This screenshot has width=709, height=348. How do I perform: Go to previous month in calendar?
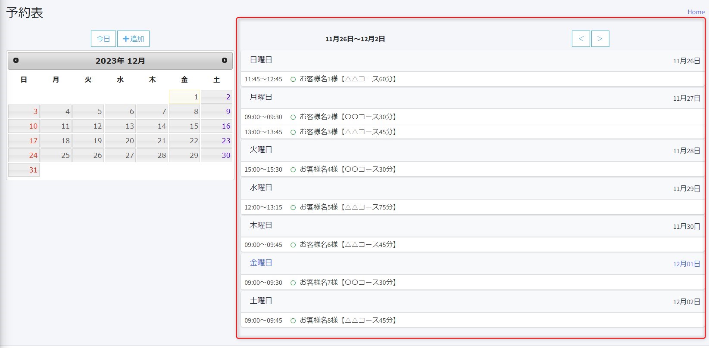tap(16, 61)
